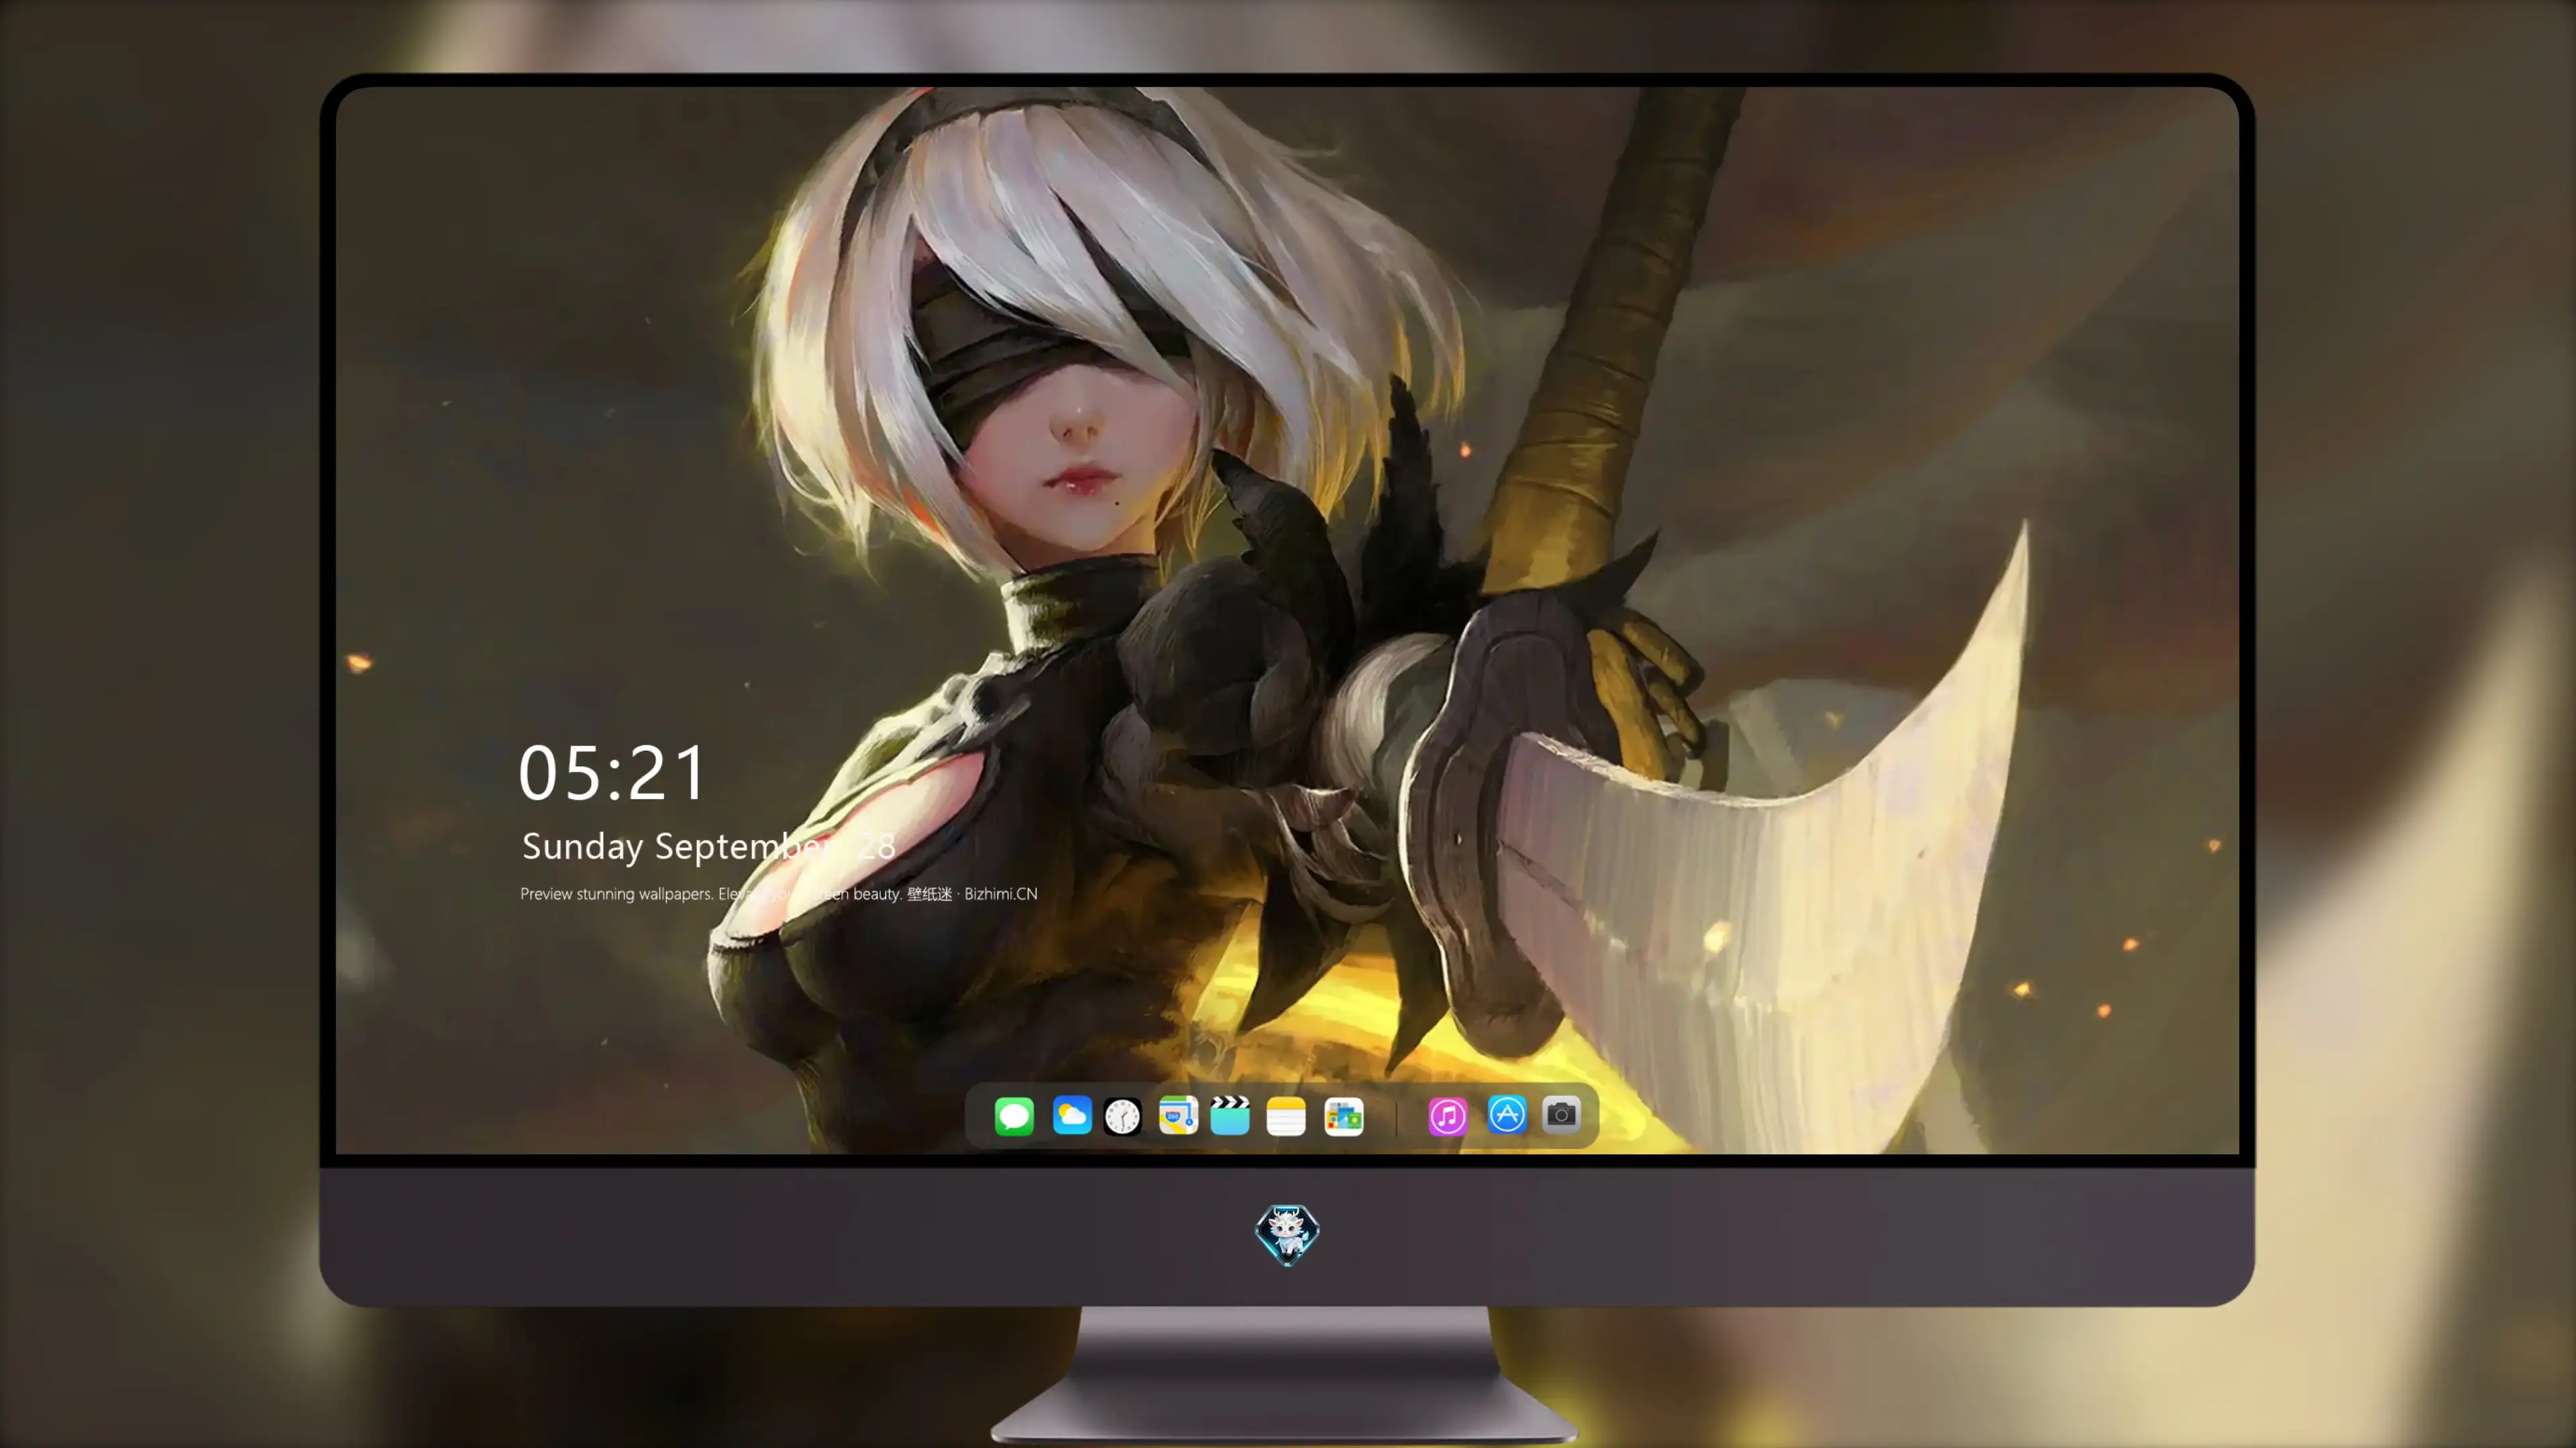This screenshot has height=1448, width=2576.
Task: Open the Weather app in the dock
Action: point(1072,1115)
